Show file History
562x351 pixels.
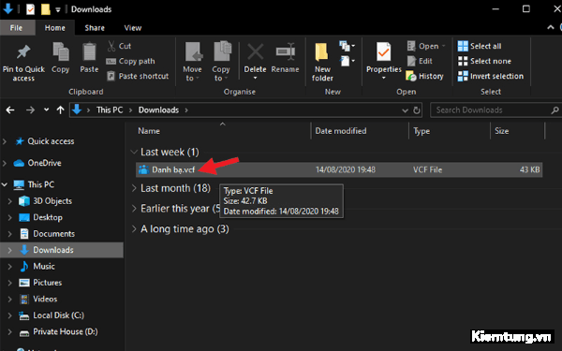(424, 76)
